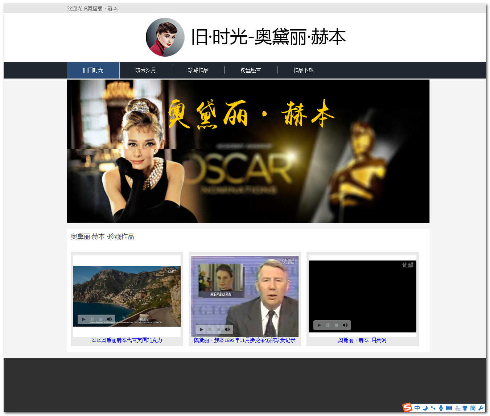Open link 2013奥黛丽赫本代言英国巧克力
Image resolution: width=490 pixels, height=416 pixels.
tap(127, 340)
